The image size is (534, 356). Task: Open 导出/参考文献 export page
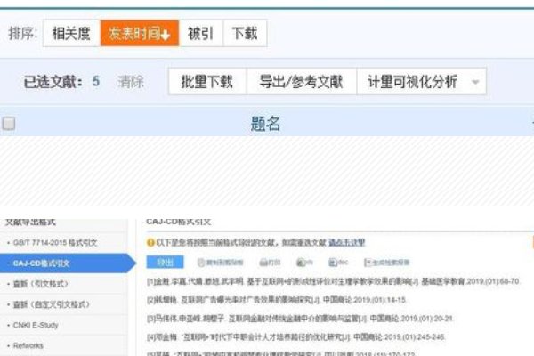pyautogui.click(x=301, y=81)
